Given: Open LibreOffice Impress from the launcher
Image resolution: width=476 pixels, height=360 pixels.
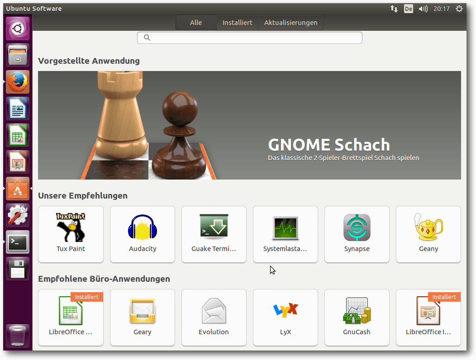Looking at the screenshot, I should [18, 162].
